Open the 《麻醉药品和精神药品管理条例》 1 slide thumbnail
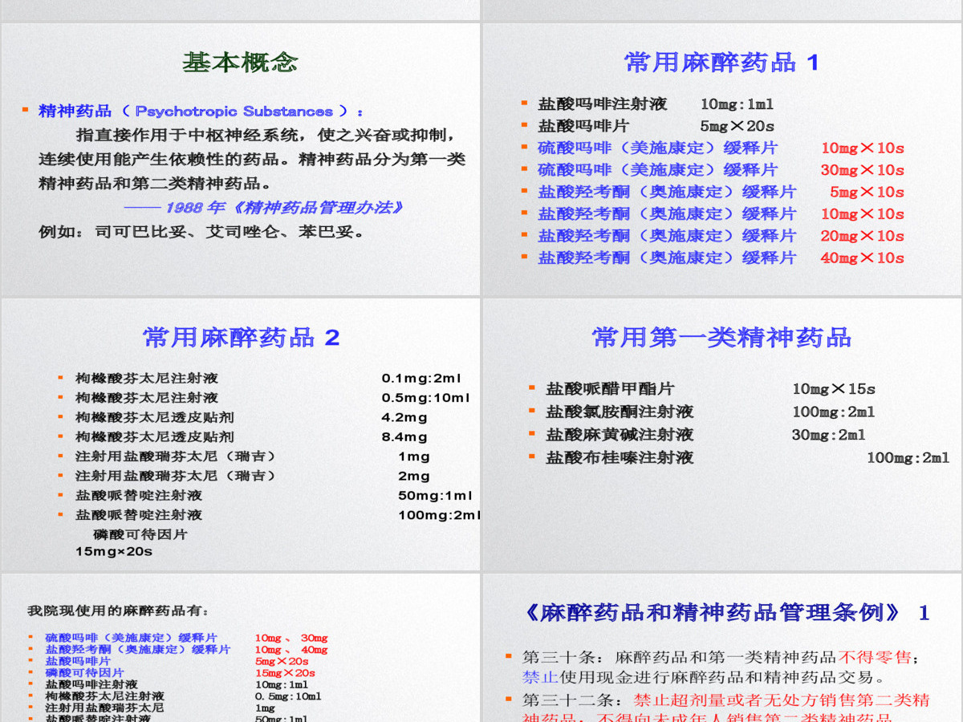 pos(722,648)
